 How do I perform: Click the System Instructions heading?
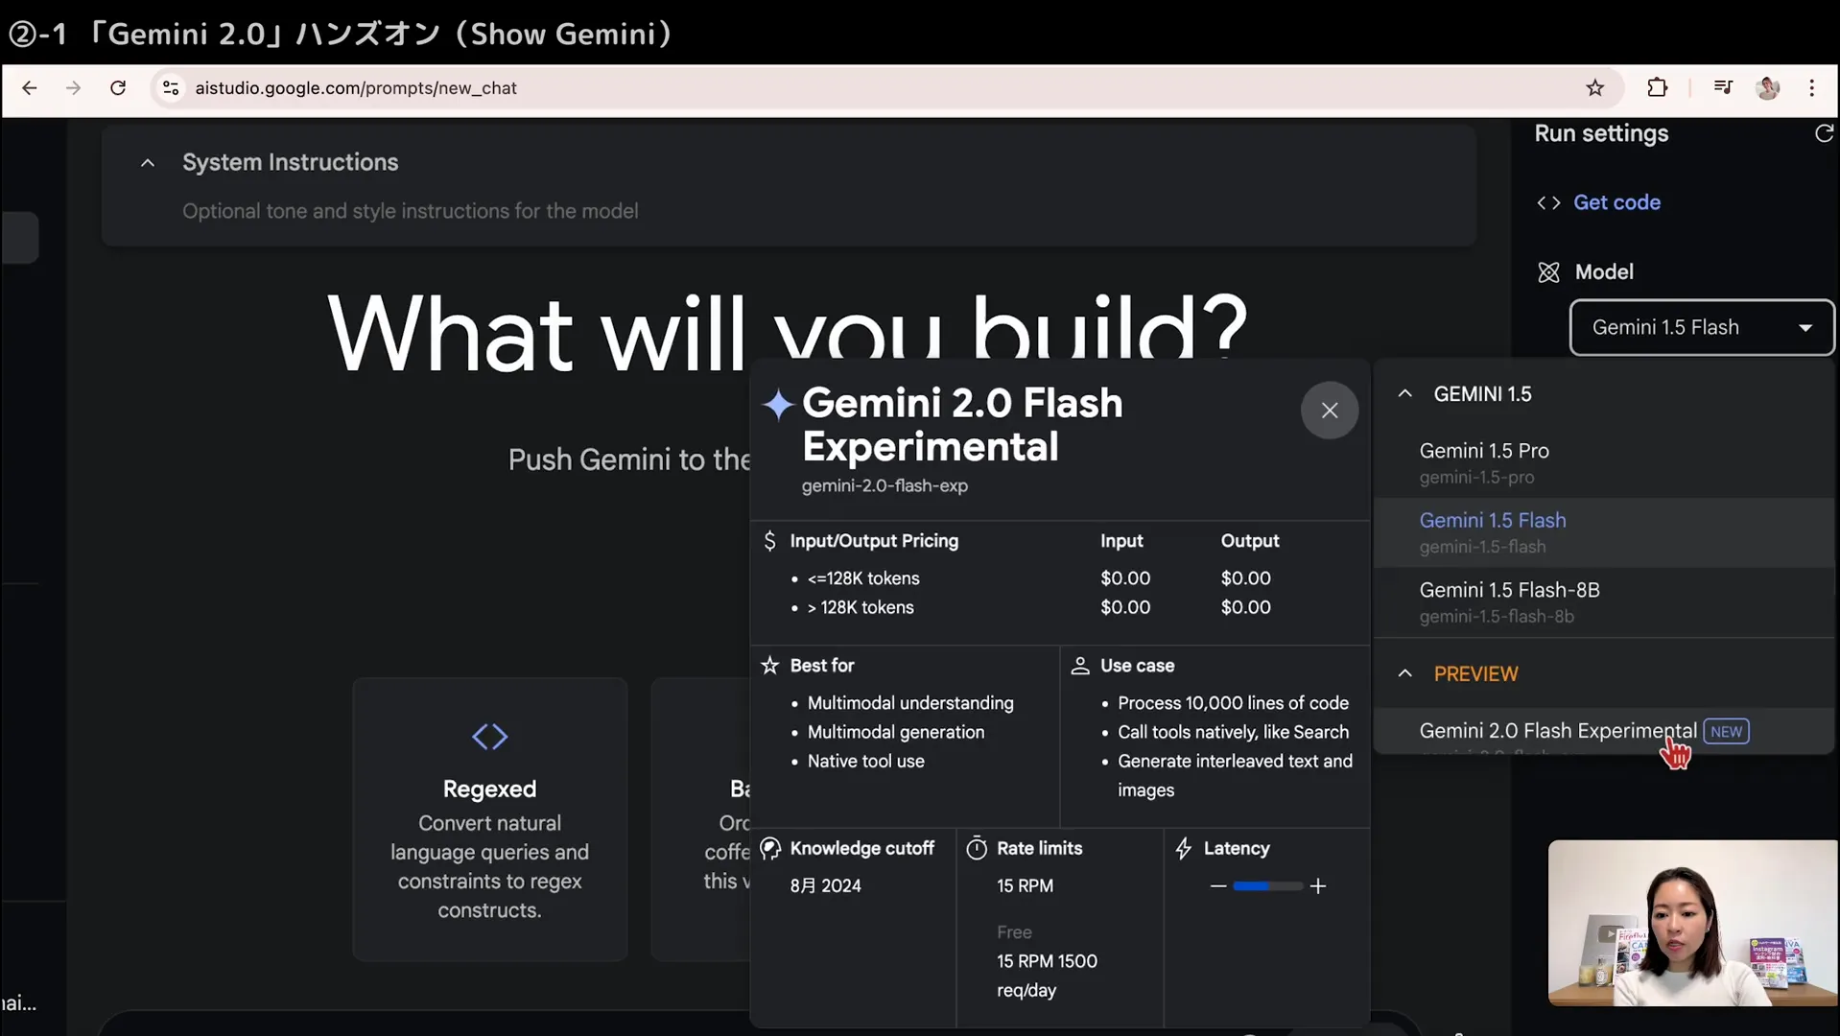coord(290,162)
